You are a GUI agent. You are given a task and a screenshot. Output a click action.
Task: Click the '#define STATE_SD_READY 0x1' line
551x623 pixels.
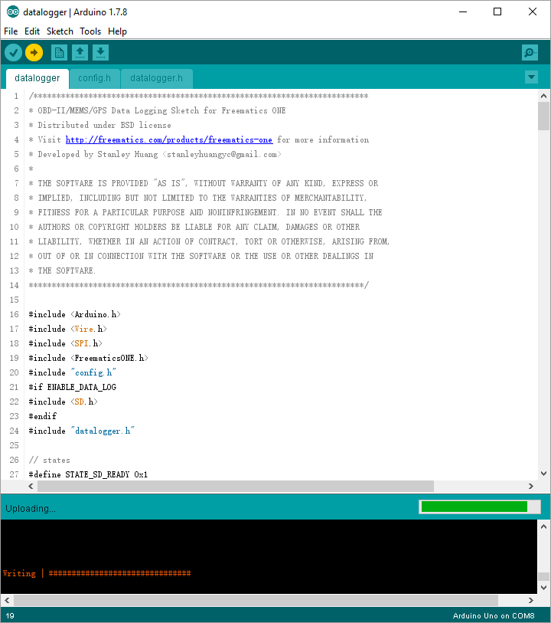tap(88, 474)
